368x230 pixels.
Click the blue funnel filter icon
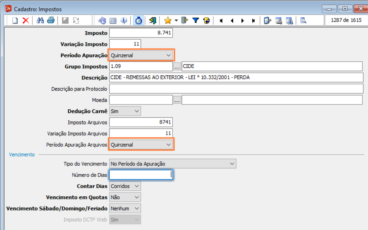click(x=196, y=21)
